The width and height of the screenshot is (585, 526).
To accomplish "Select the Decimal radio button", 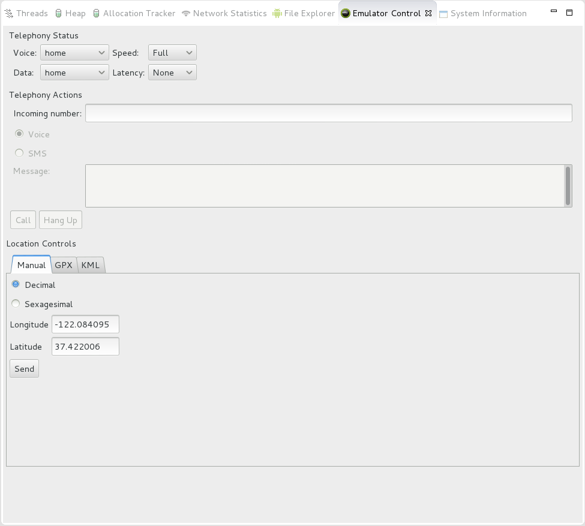I will point(16,284).
